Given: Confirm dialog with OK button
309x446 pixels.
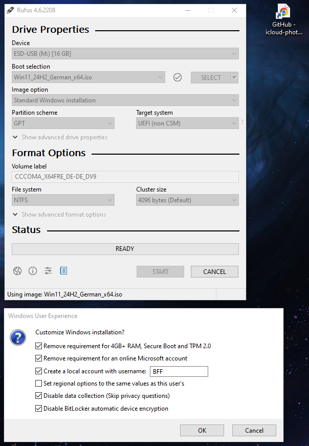Looking at the screenshot, I should pos(202,430).
